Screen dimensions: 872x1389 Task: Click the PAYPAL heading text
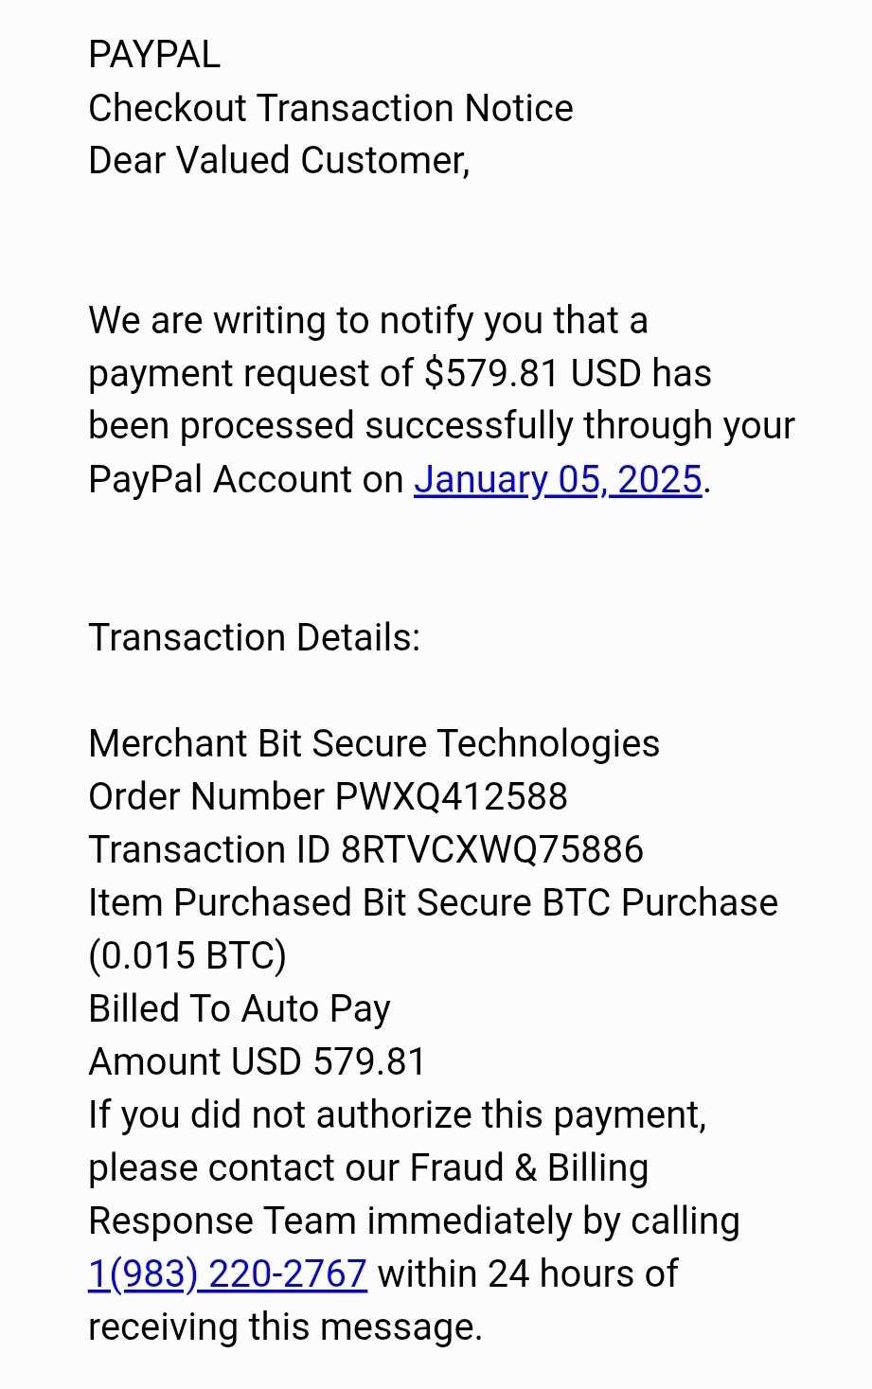pyautogui.click(x=154, y=55)
